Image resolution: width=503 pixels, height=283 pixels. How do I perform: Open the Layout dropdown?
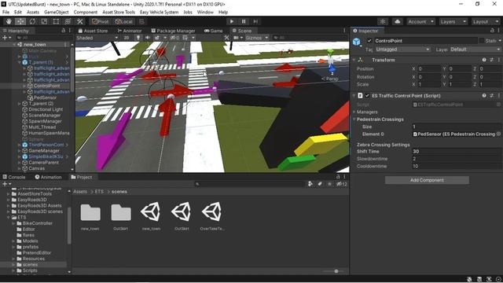[x=486, y=21]
